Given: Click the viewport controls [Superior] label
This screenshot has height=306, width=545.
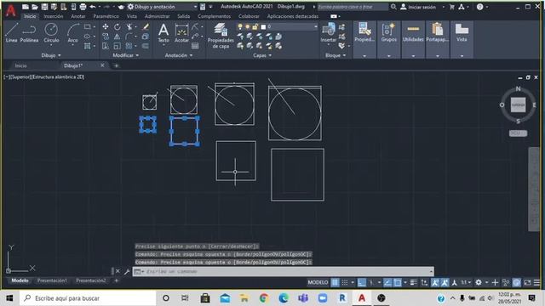Looking at the screenshot, I should point(20,77).
